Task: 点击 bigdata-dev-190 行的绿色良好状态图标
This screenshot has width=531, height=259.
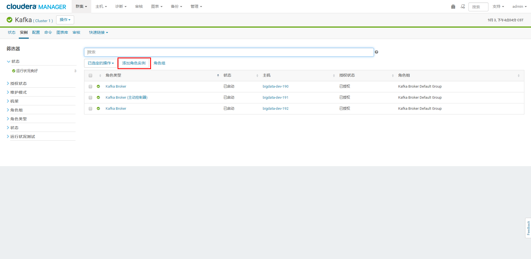Action: tap(98, 86)
